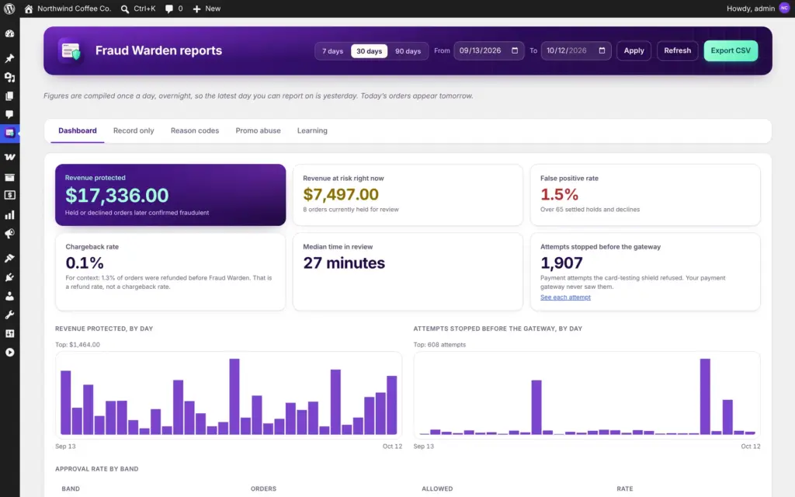Open the New menu in admin bar
This screenshot has height=497, width=795.
coord(207,9)
